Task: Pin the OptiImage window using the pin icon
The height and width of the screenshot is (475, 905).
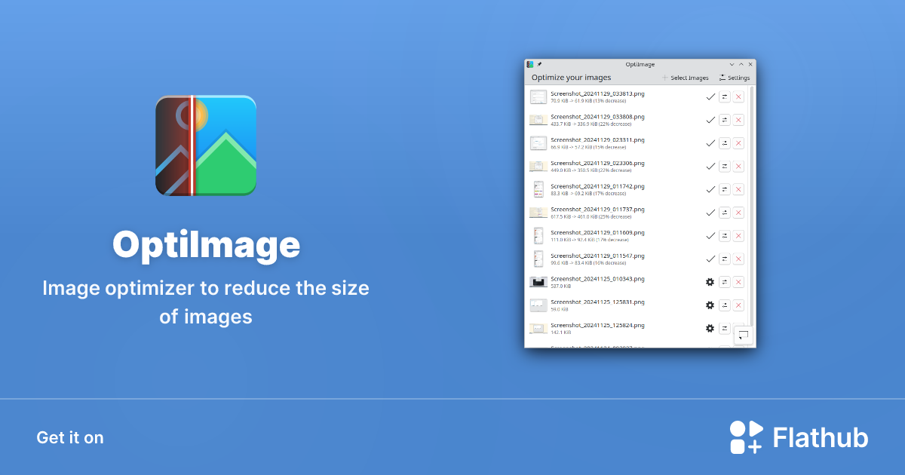Action: point(538,64)
